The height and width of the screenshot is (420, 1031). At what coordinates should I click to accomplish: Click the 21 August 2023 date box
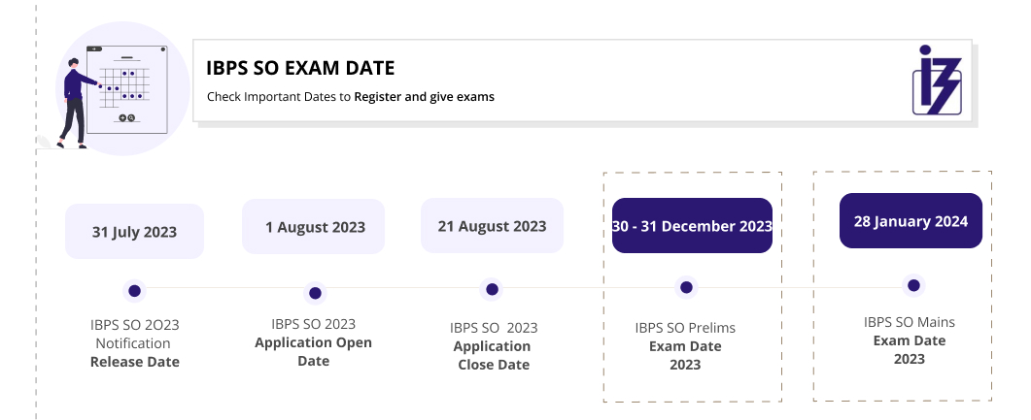(x=492, y=226)
